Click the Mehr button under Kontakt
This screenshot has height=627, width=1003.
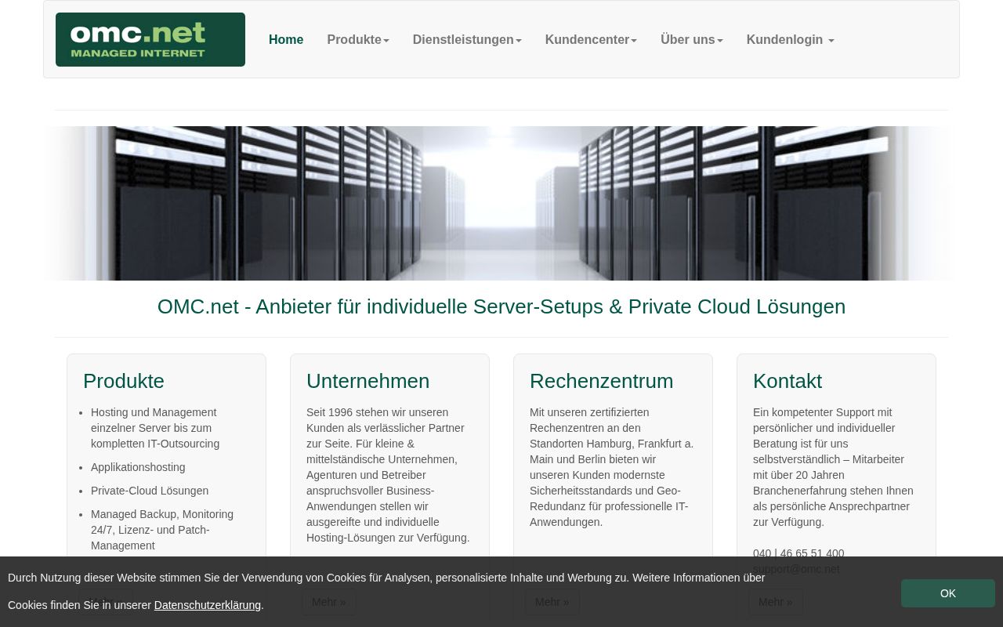pos(776,602)
